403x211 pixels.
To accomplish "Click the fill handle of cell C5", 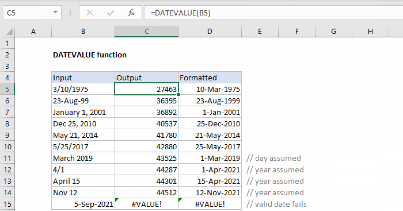I will [178, 95].
